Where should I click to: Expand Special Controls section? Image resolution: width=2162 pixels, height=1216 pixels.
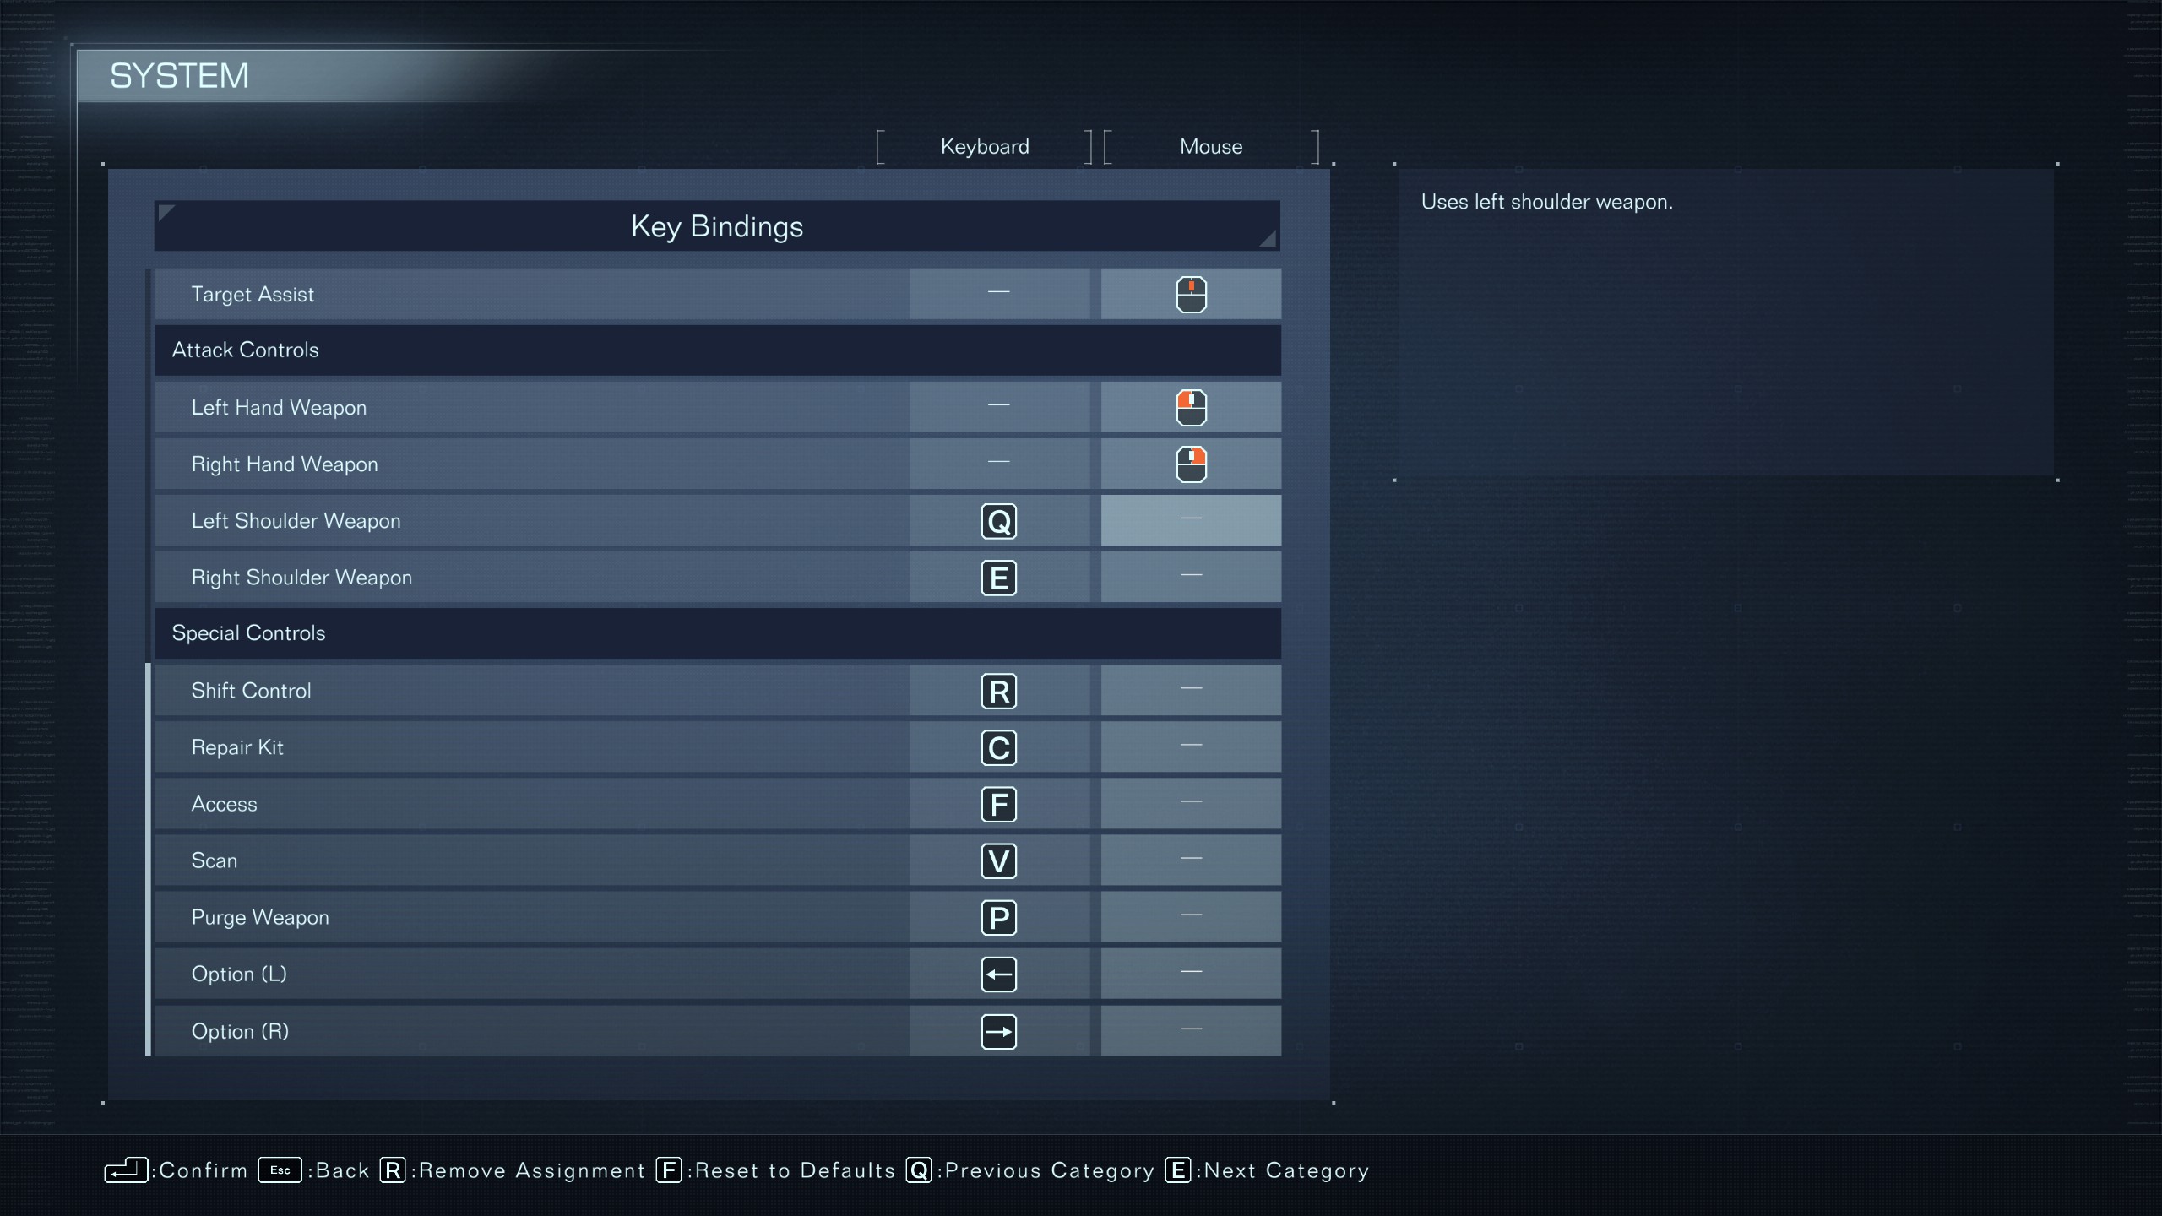point(717,632)
